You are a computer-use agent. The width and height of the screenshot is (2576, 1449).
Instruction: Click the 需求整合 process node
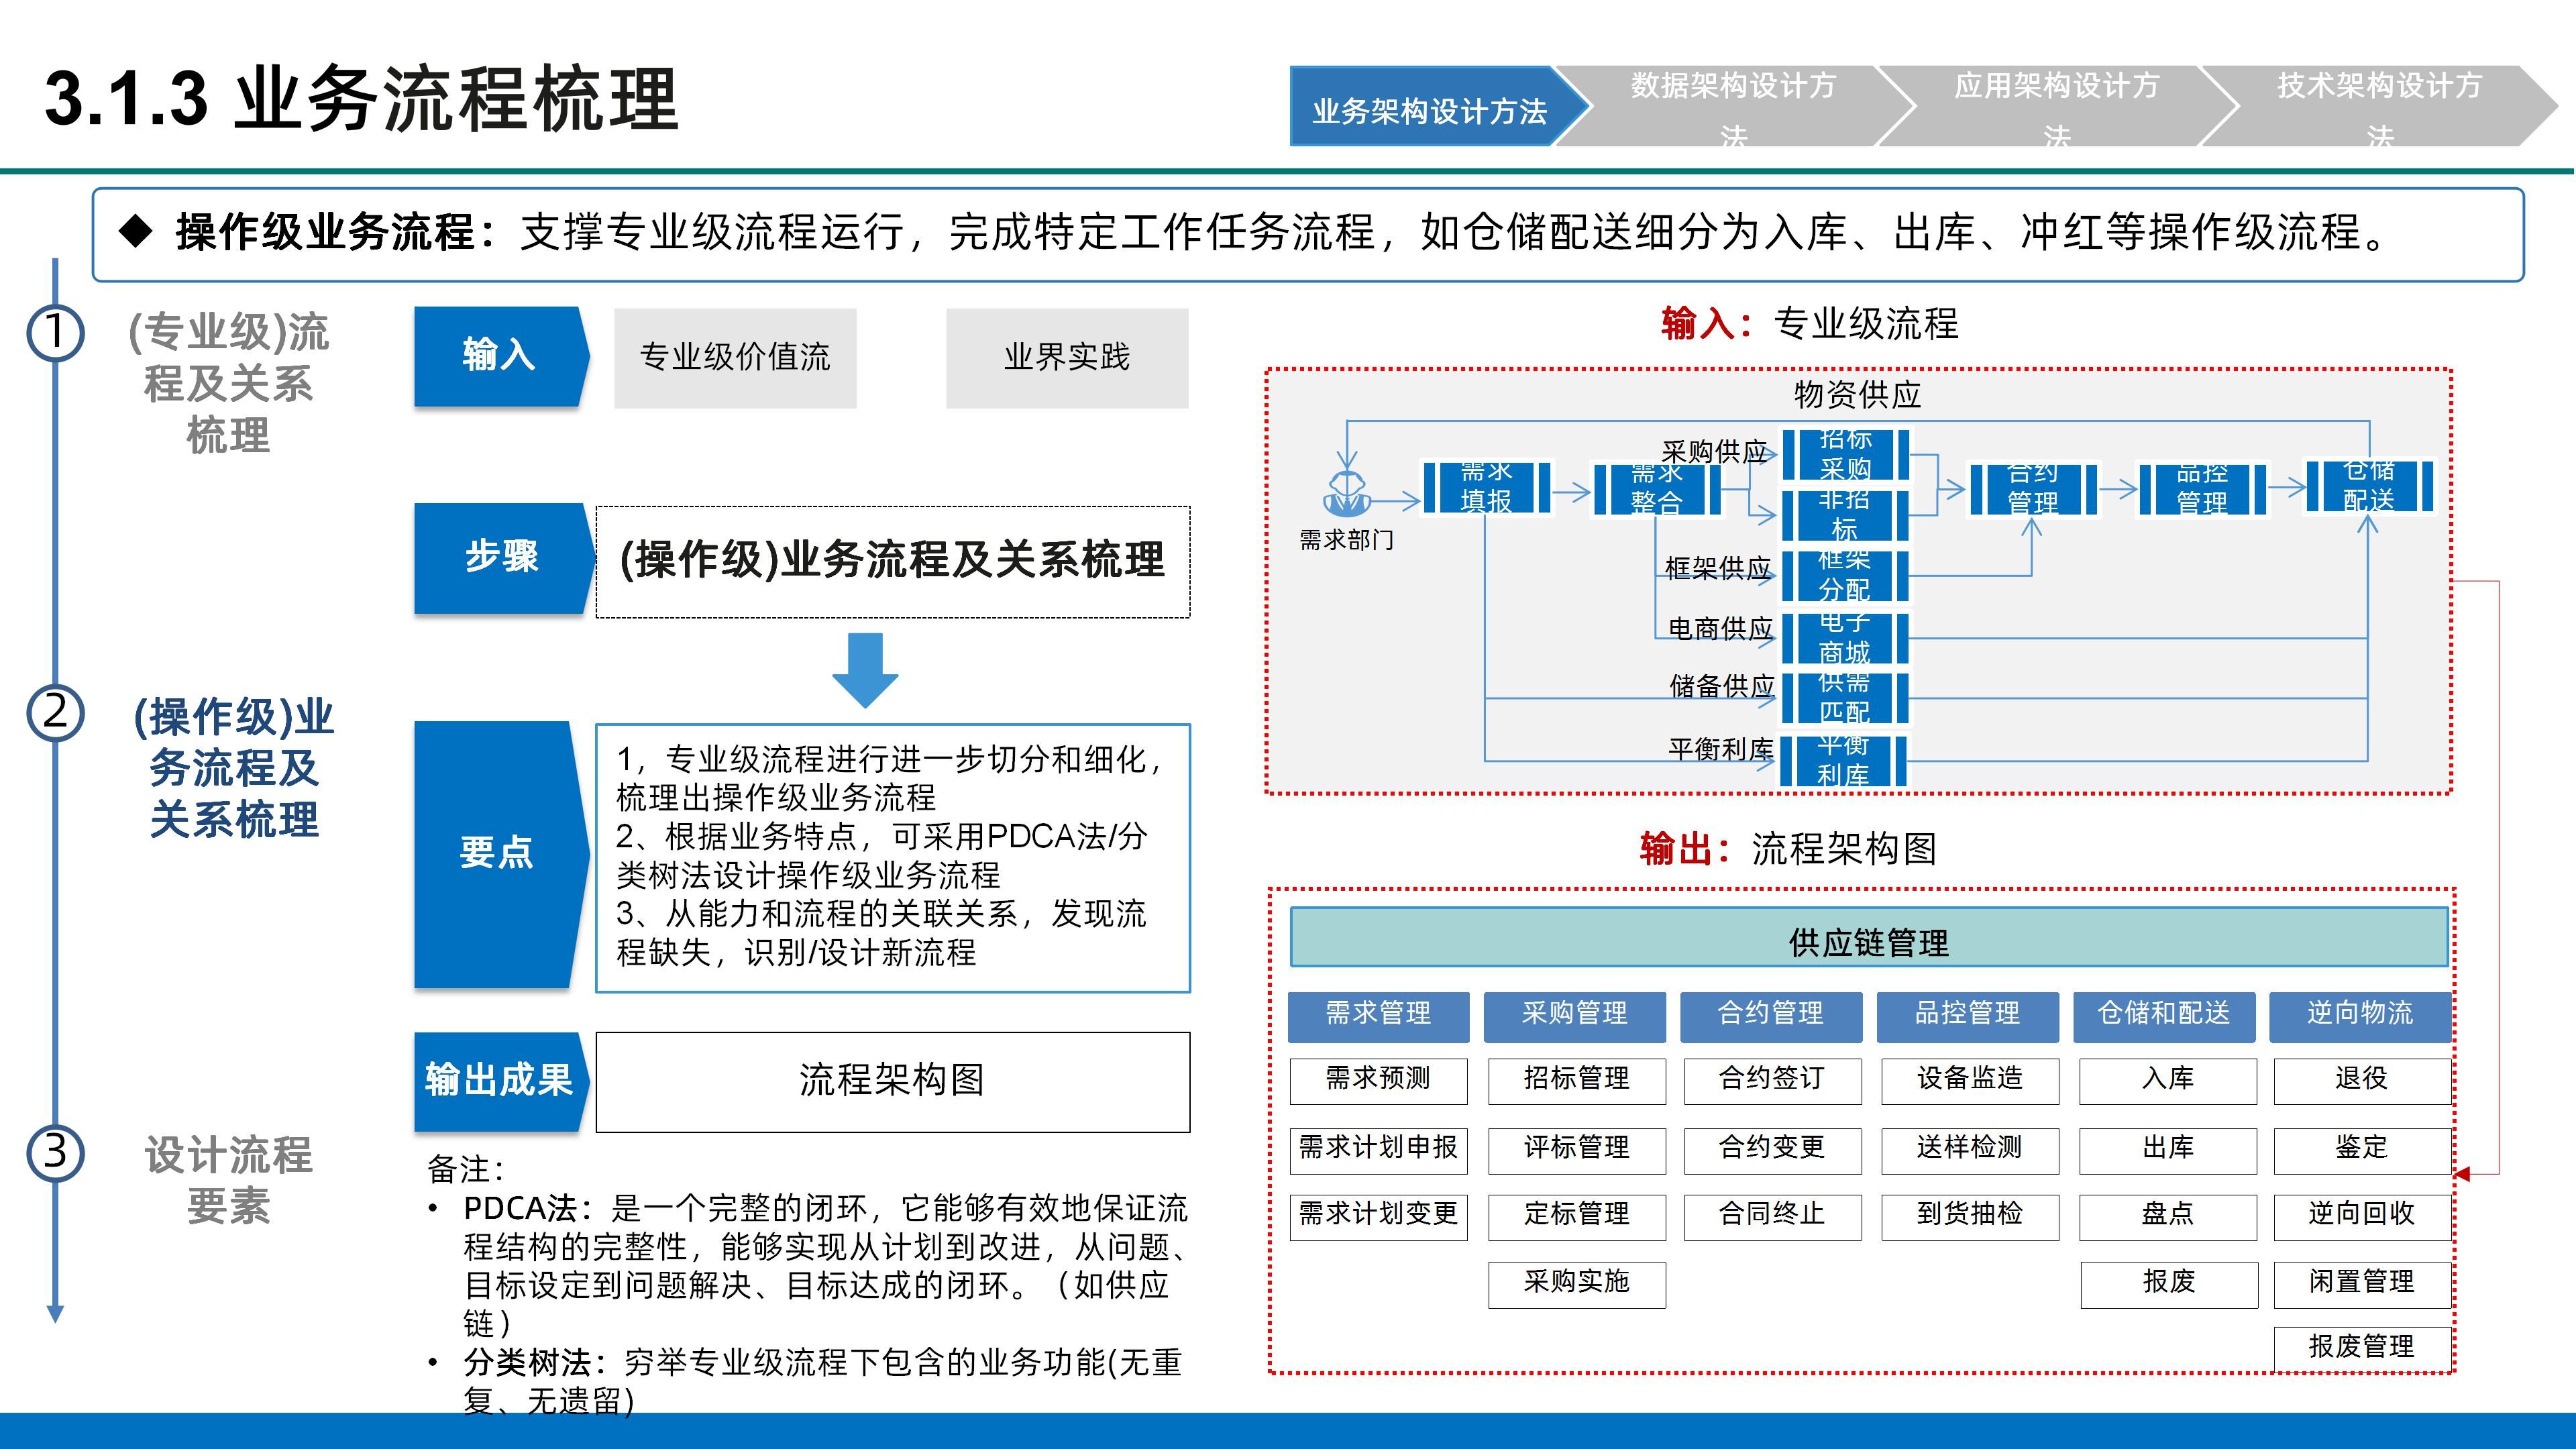point(1657,489)
